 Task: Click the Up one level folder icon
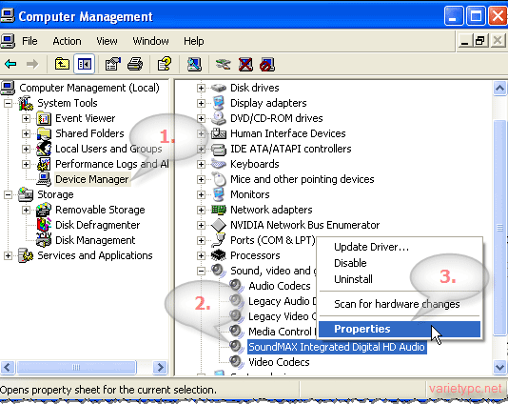pos(62,64)
